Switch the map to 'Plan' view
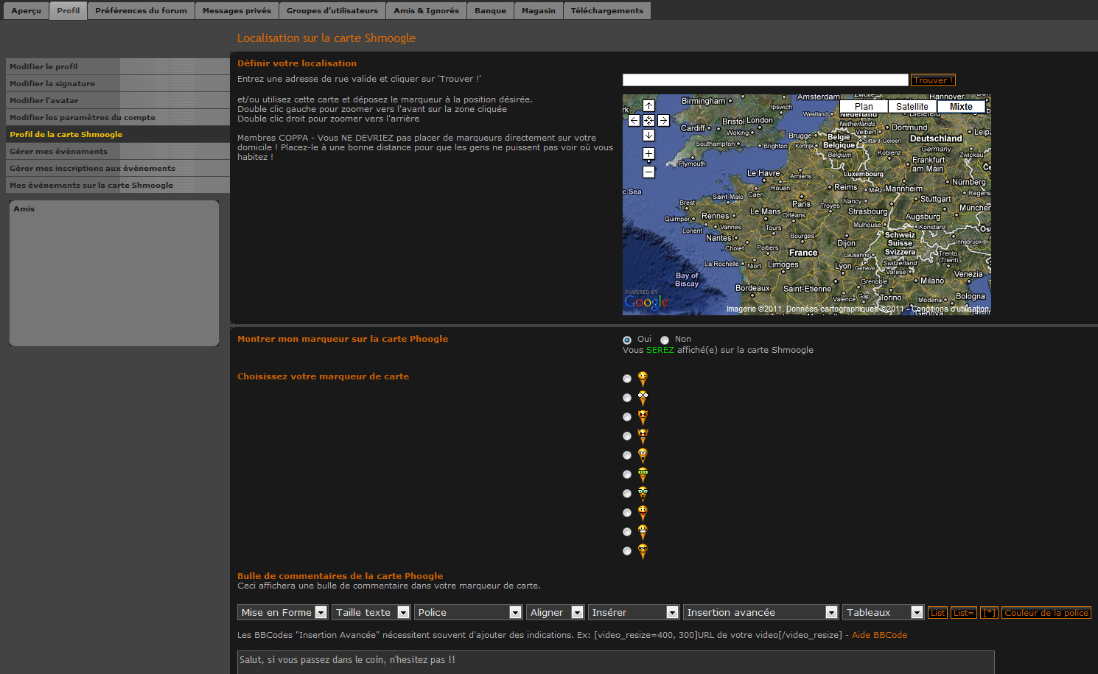 [864, 107]
